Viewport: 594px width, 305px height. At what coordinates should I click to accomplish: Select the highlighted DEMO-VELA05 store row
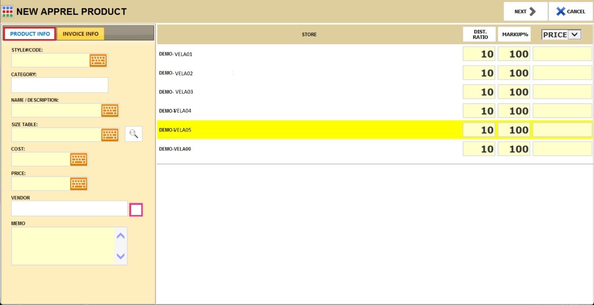click(309, 130)
